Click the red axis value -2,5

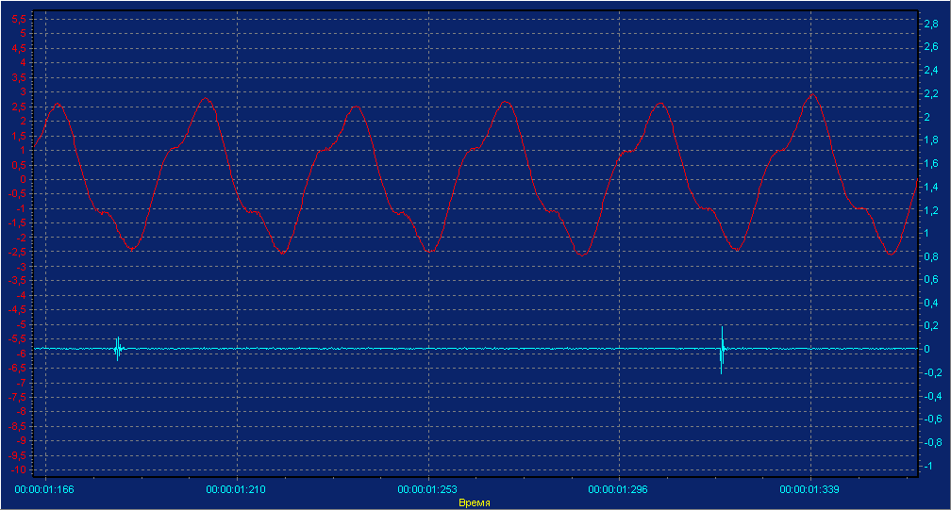17,252
